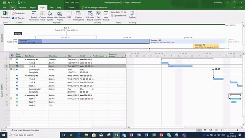Click the Task 2 Gantt bar

(x=180, y=66)
